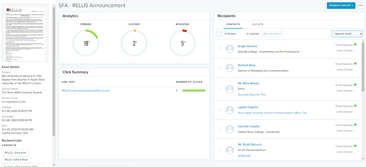
Task: Check the box for Laylan Copelin
Action: [220, 110]
